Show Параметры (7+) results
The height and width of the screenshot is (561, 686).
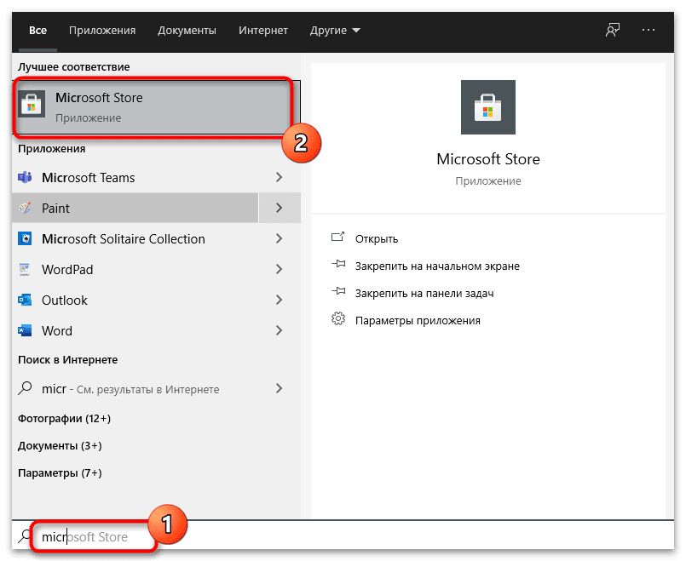point(60,472)
